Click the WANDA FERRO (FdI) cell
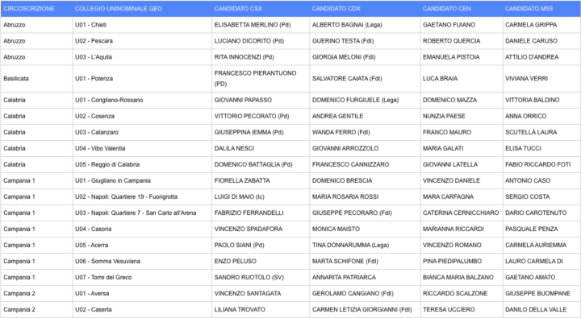The height and width of the screenshot is (318, 581). [x=365, y=132]
